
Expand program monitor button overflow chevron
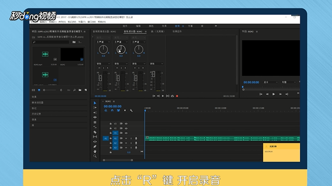tap(298, 93)
